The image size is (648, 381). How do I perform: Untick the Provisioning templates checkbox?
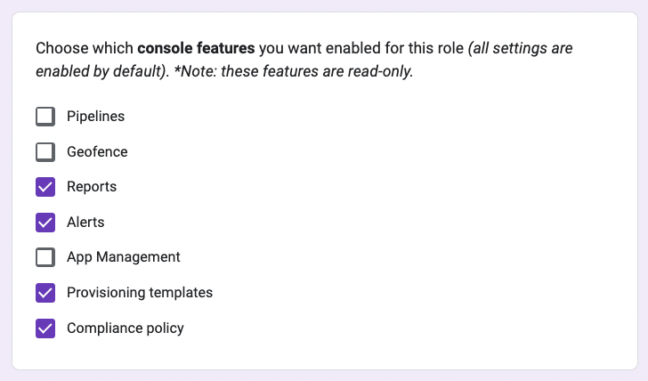pyautogui.click(x=45, y=293)
